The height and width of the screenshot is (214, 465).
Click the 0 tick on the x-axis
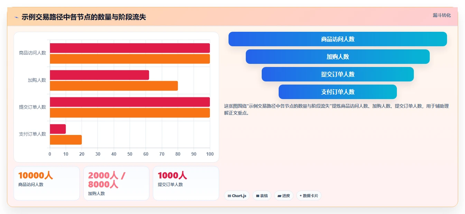point(50,154)
